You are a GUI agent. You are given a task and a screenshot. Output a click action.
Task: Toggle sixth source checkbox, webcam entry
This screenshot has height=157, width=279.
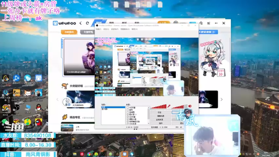(x=128, y=119)
